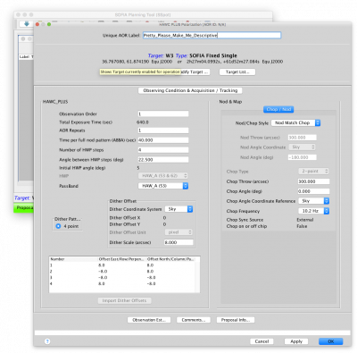Viewport: 357px width, 353px height.
Task: Click the disabled Nod Angle Coordinate dropdown
Action: 302,147
